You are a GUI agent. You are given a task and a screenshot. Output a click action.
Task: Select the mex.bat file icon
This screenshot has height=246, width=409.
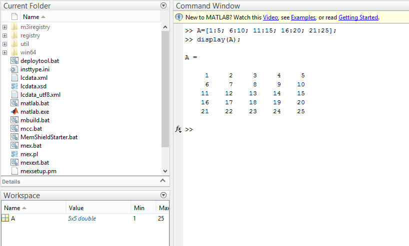tap(14, 146)
